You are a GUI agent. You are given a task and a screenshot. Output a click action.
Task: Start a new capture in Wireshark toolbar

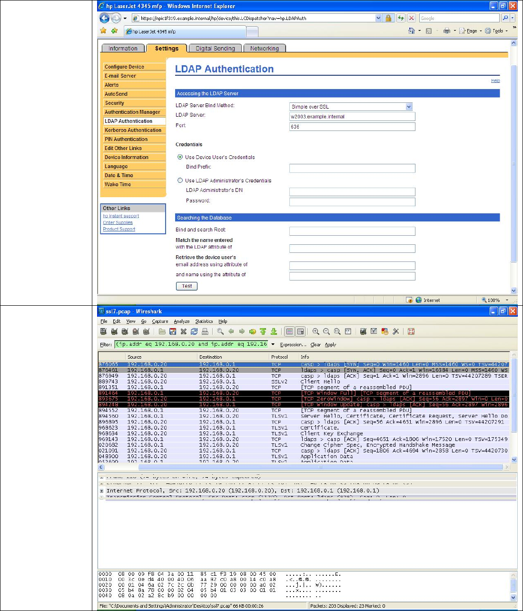click(x=125, y=331)
